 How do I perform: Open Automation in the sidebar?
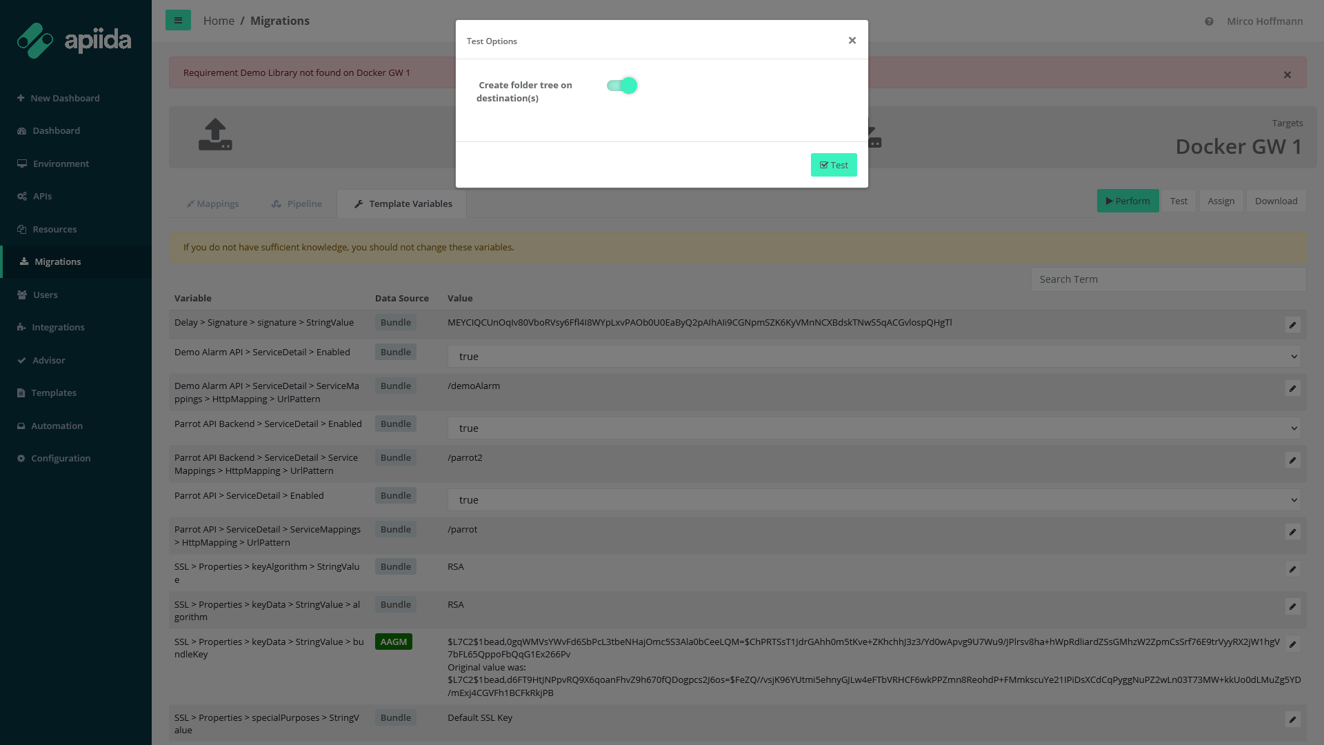(x=57, y=426)
